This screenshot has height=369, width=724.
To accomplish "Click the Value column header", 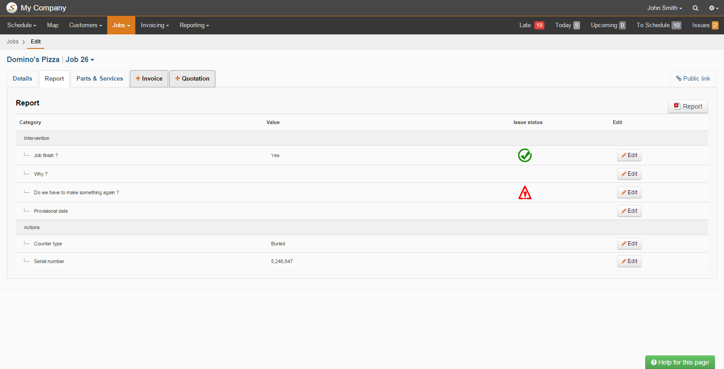I will tap(273, 122).
